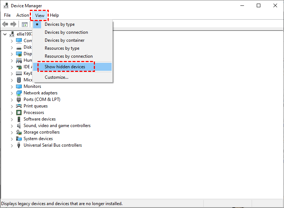This screenshot has width=284, height=208.
Task: Expand the Network adapters category
Action: tap(12, 93)
